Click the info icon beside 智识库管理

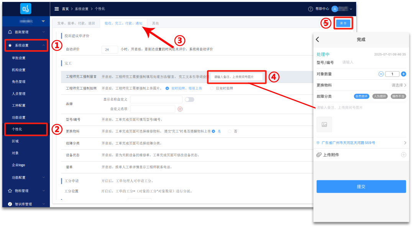pyautogui.click(x=10, y=204)
